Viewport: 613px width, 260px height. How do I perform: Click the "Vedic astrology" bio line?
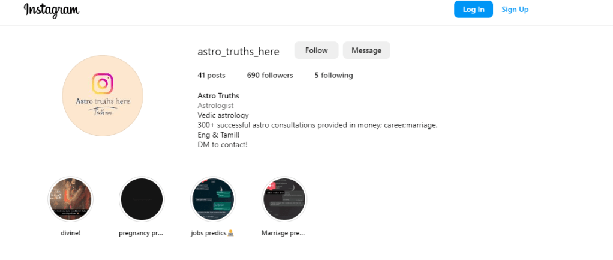pyautogui.click(x=223, y=115)
